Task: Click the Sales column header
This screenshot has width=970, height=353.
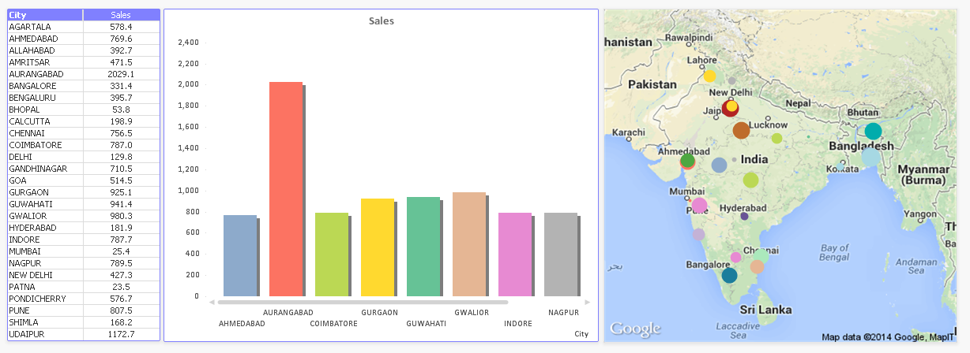Action: pos(121,15)
